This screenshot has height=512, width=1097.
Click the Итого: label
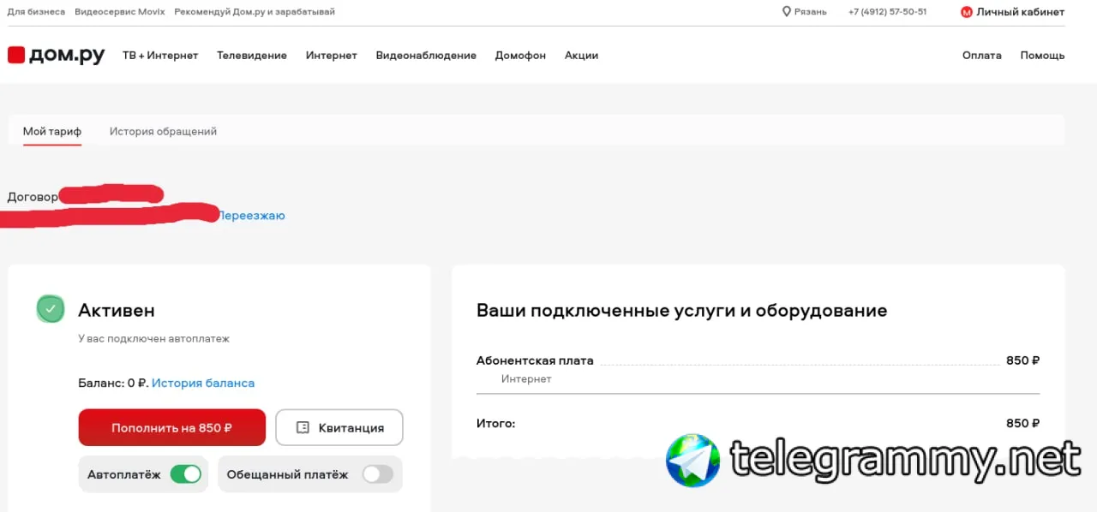(x=496, y=423)
